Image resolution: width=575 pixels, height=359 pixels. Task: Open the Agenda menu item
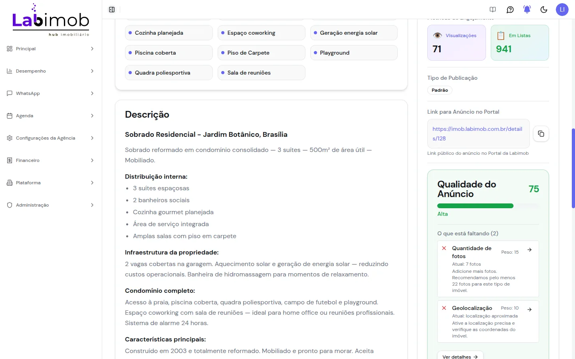[x=51, y=116]
